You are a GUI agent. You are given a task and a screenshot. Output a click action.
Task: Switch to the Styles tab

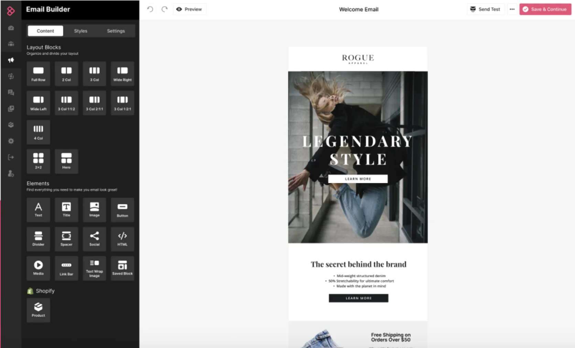pos(81,31)
